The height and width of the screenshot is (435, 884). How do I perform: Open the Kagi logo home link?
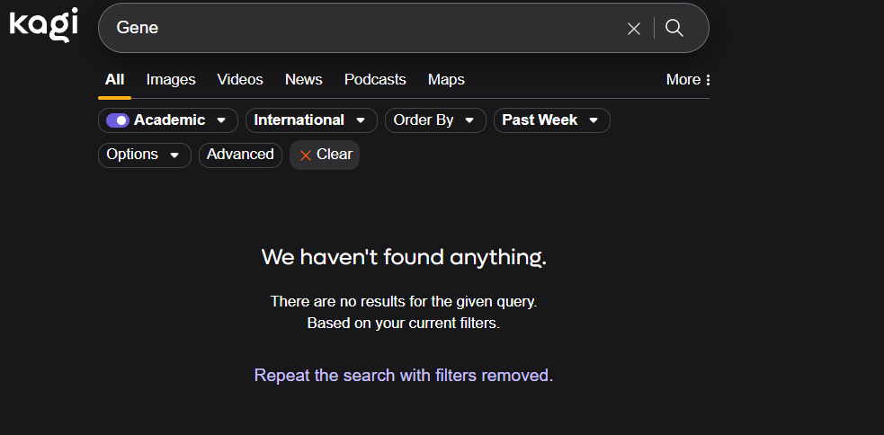click(44, 26)
